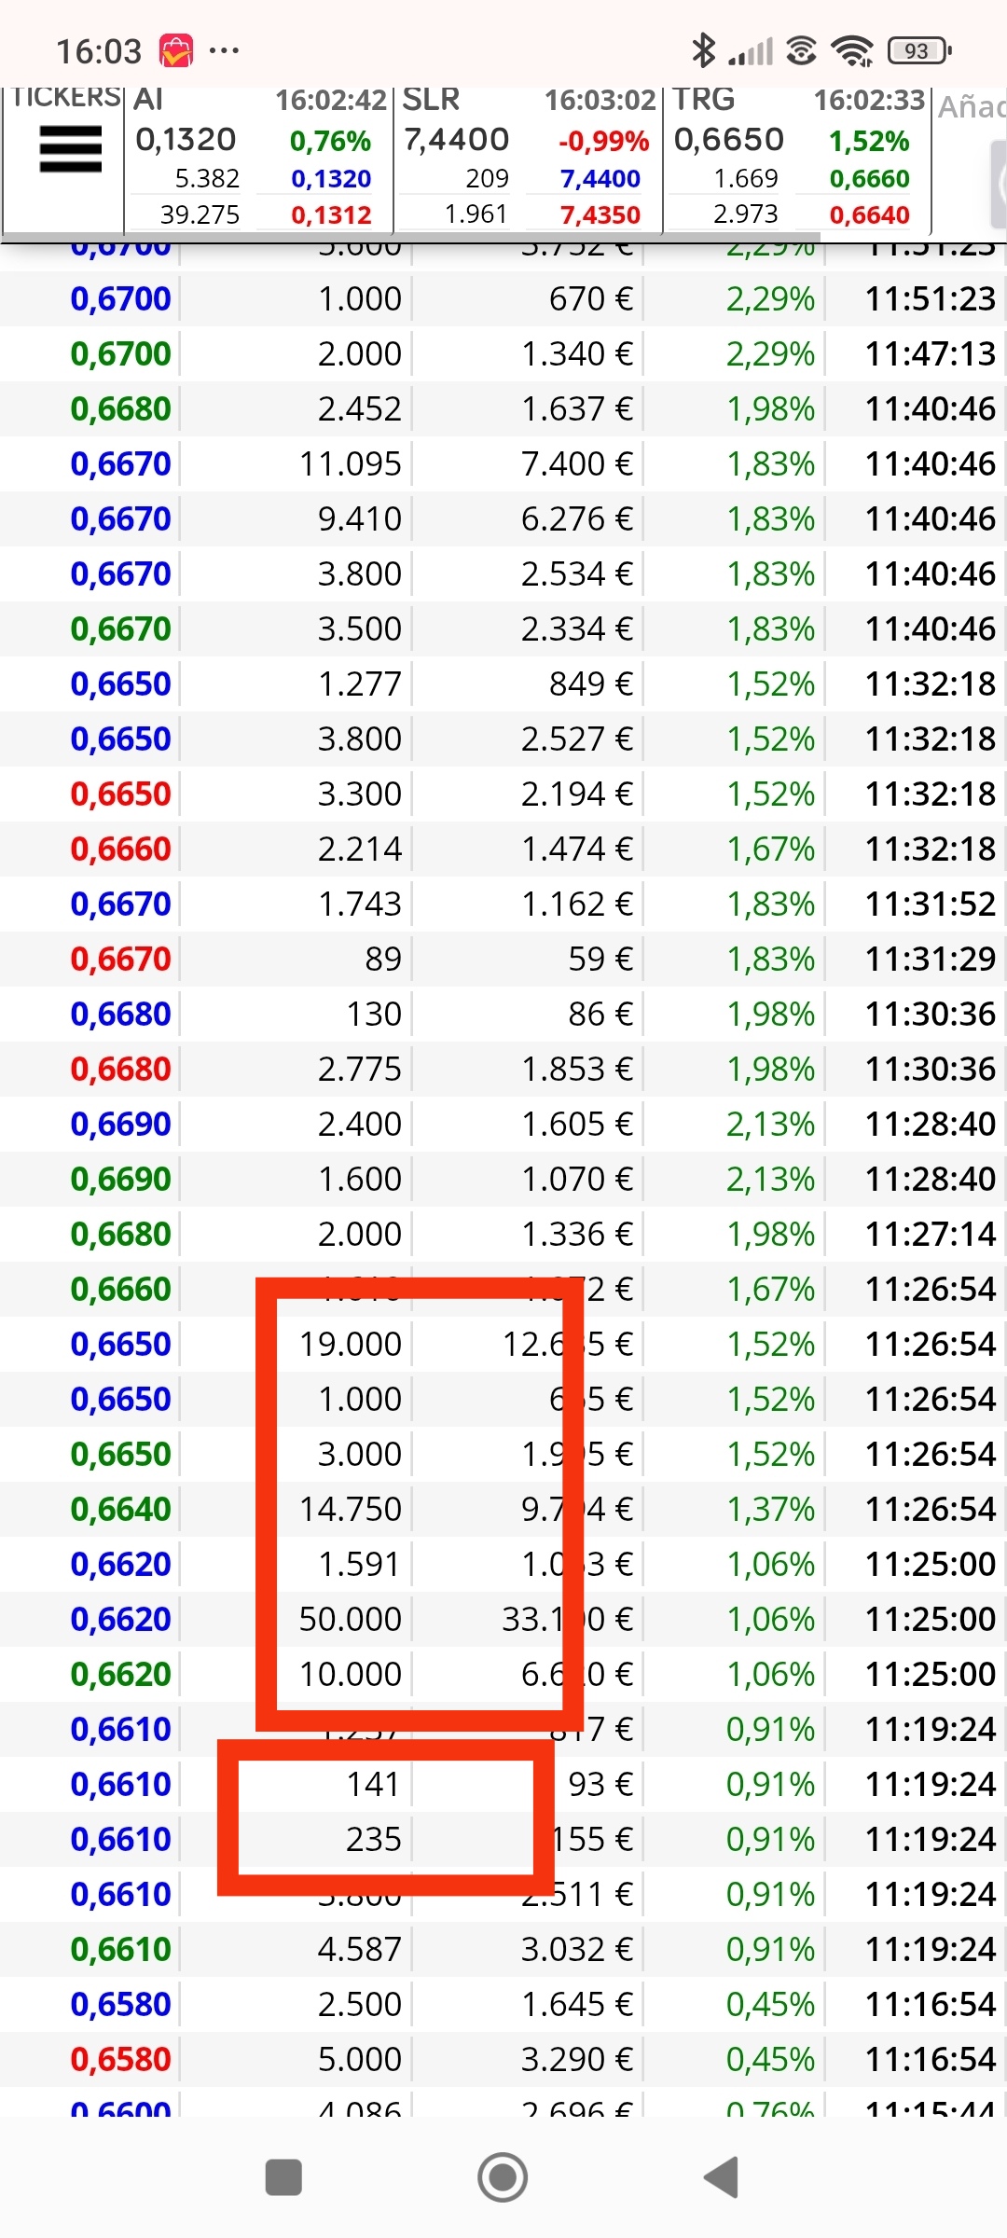
Task: Select the amount cell 7.400 €
Action: (577, 464)
